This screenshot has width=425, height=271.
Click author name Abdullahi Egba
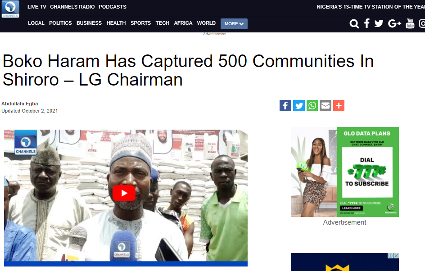(x=20, y=104)
